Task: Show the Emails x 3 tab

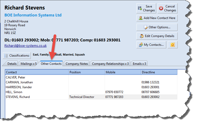Action: pyautogui.click(x=139, y=64)
